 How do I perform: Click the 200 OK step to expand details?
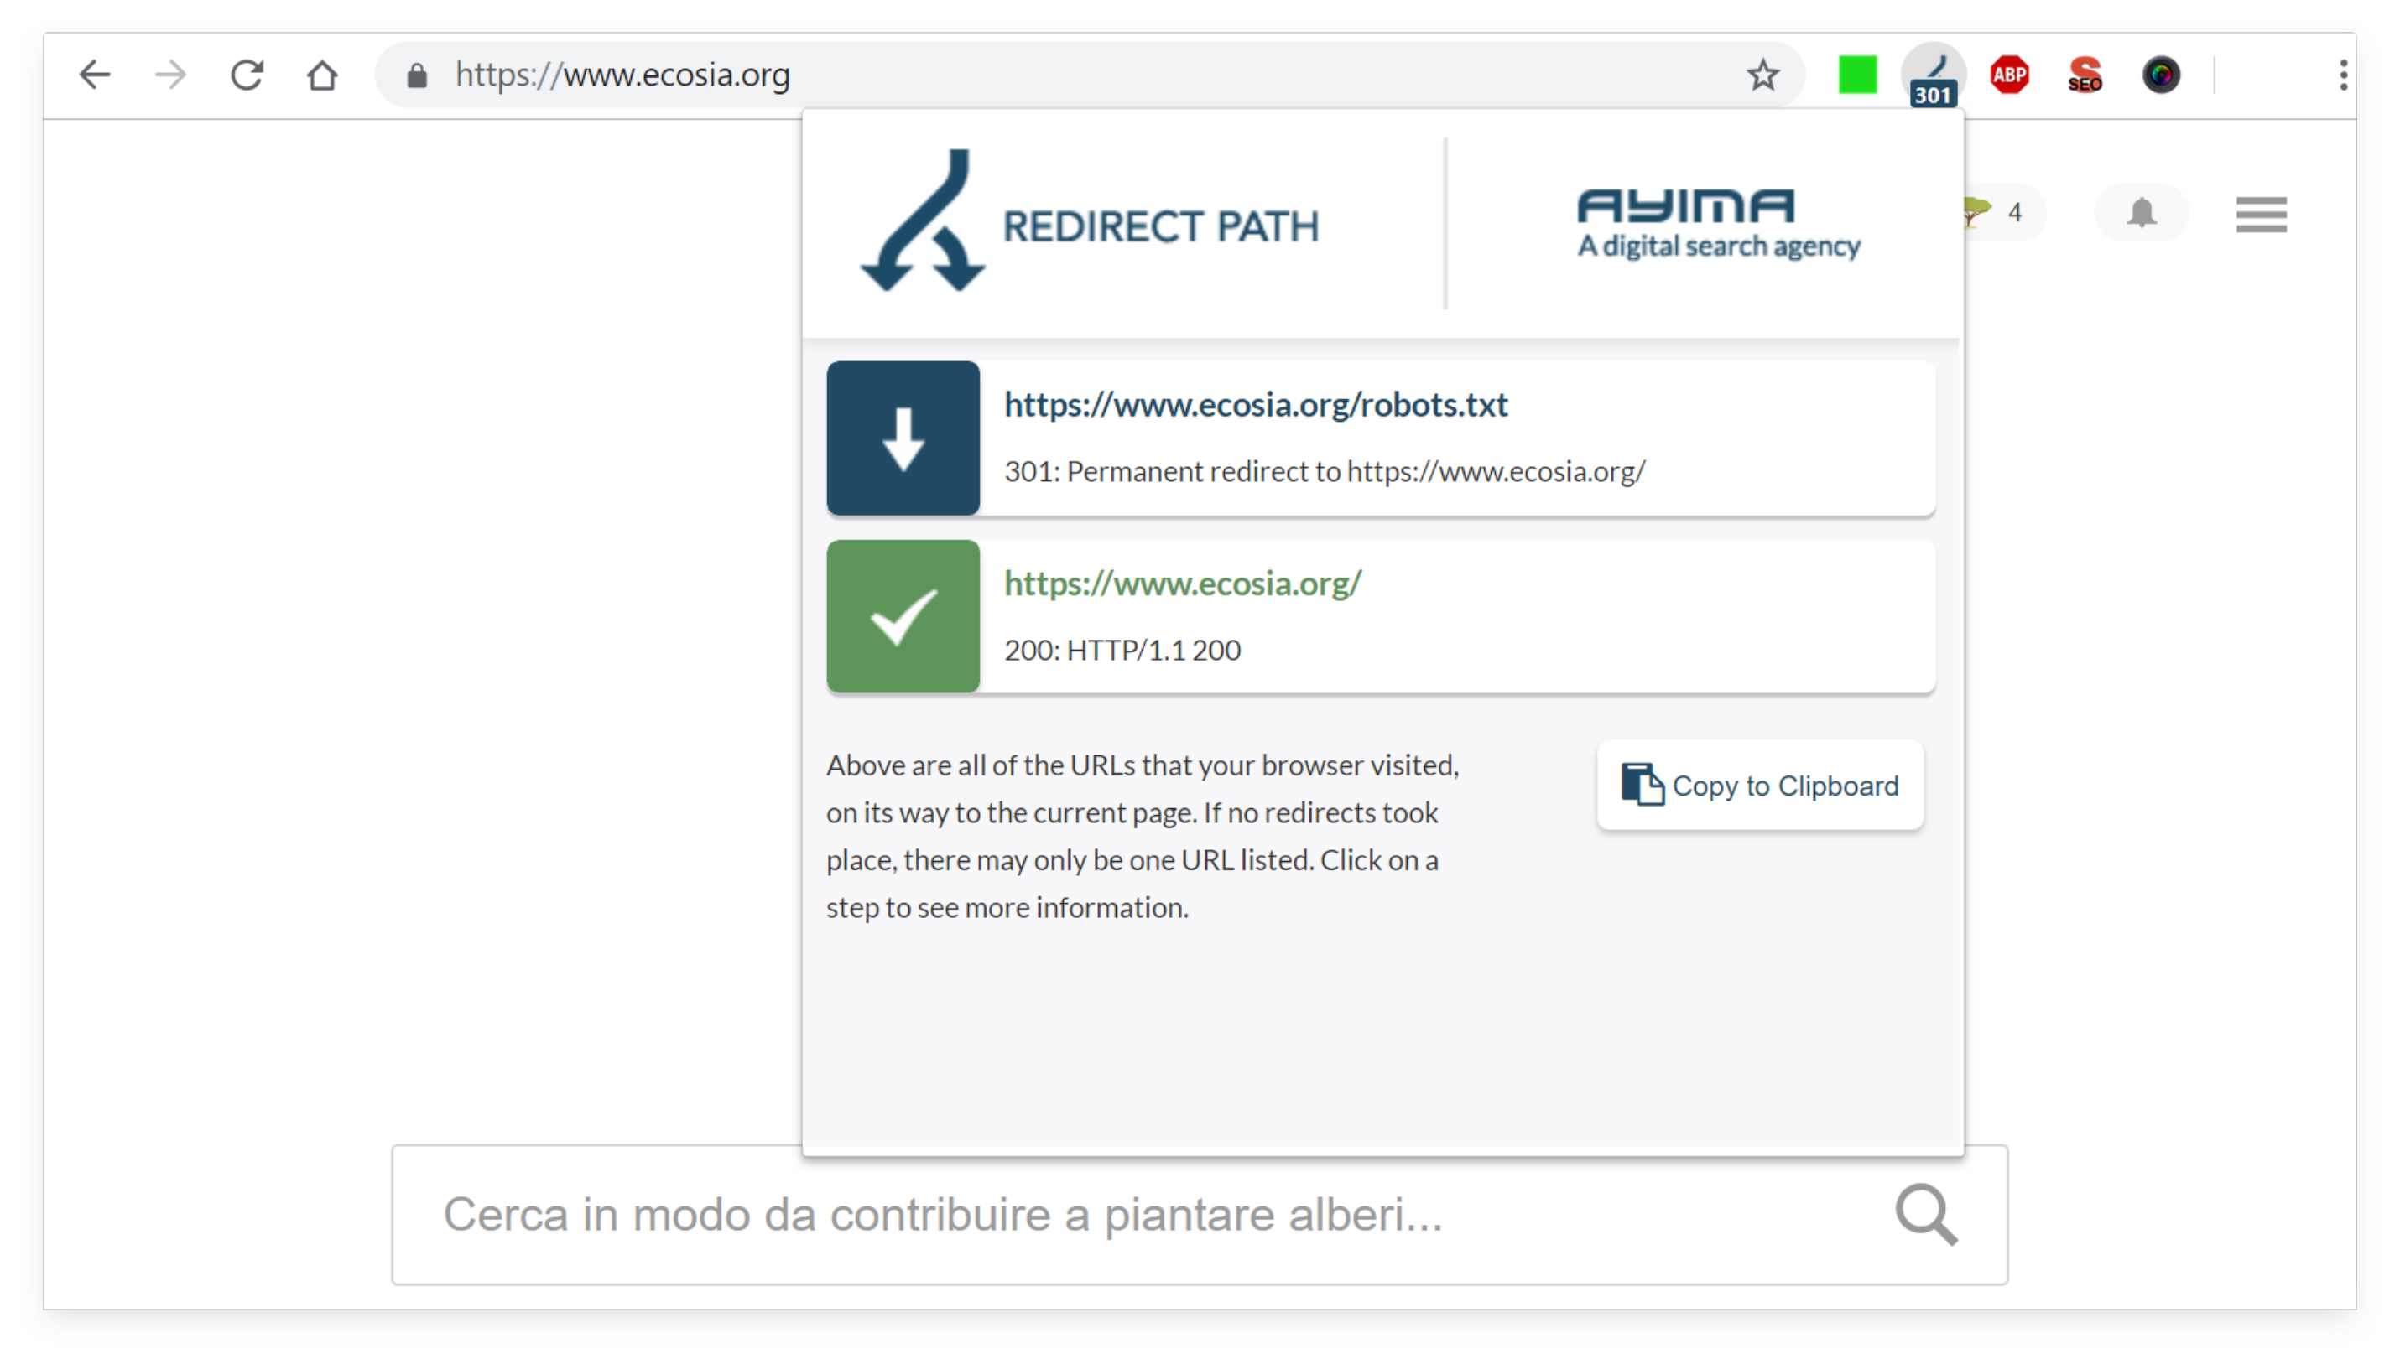click(1380, 616)
